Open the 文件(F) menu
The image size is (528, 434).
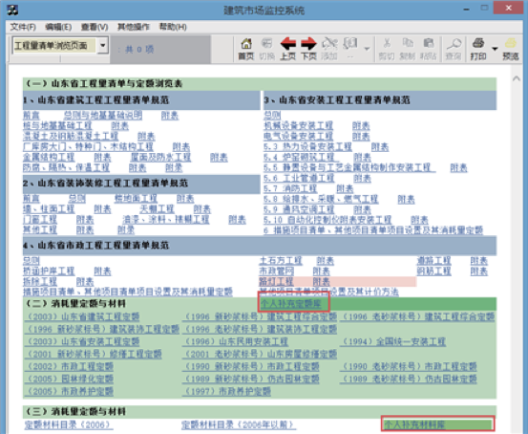23,27
